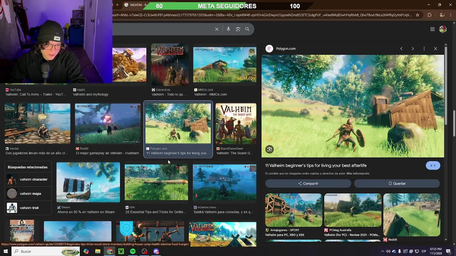The image size is (456, 256).
Task: Start voice search with microphone icon
Action: tap(228, 29)
